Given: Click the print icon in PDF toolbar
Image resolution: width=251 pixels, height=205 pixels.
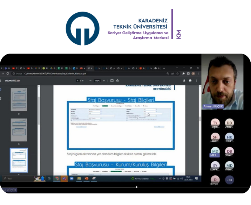Looking at the screenshot, I should [x=190, y=80].
